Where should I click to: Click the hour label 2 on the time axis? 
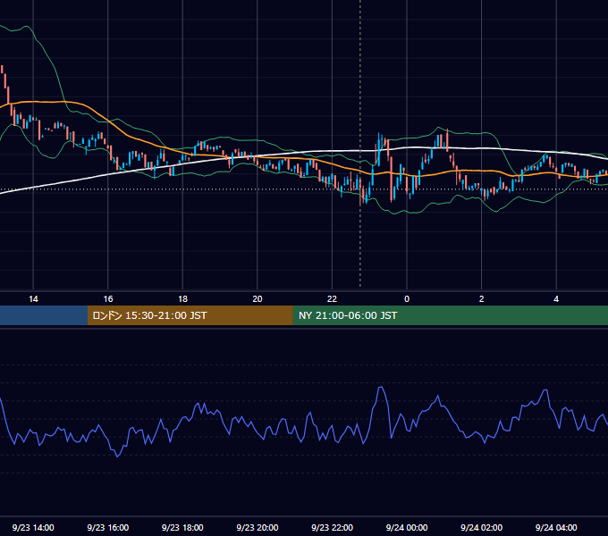[482, 299]
